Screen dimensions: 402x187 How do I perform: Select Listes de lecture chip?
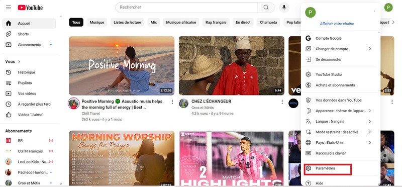[128, 22]
